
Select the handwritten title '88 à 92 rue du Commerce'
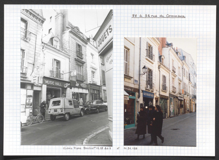point(159,16)
